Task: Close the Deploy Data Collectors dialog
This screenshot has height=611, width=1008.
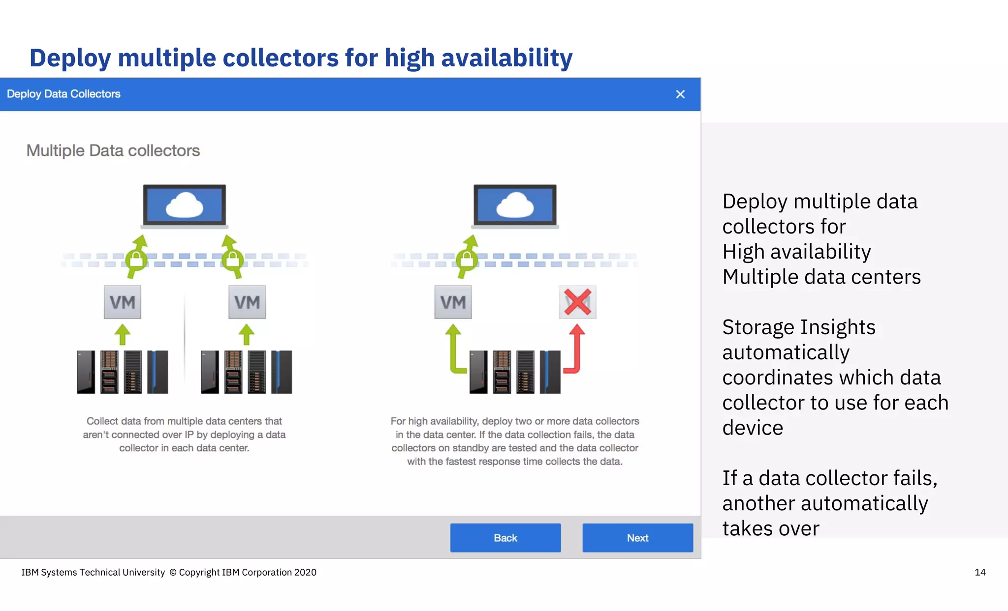Action: pyautogui.click(x=680, y=94)
